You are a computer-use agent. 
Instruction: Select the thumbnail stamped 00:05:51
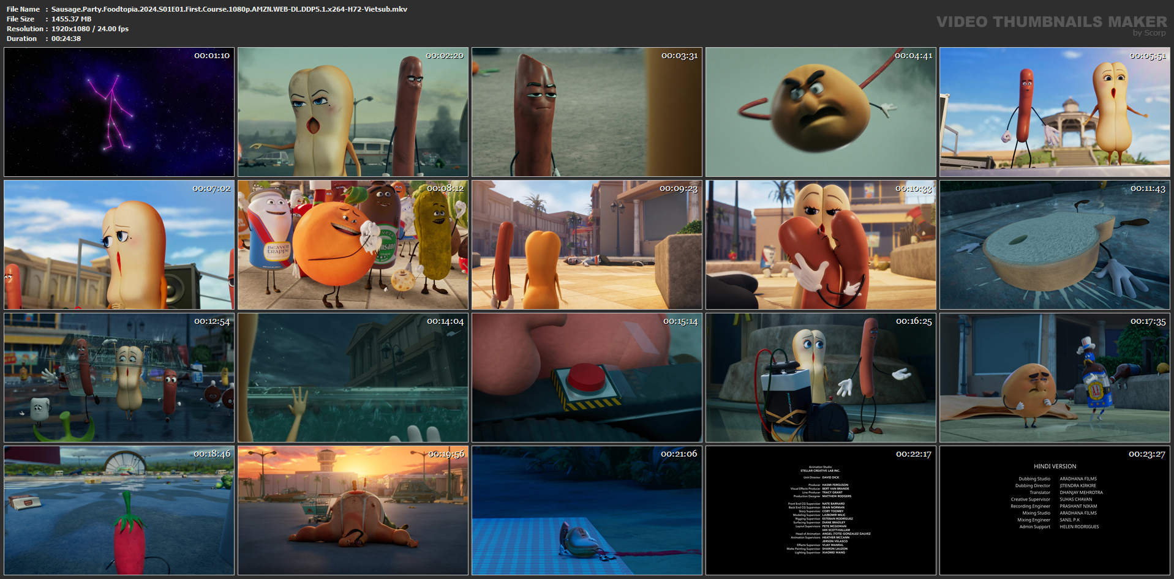pyautogui.click(x=1055, y=112)
